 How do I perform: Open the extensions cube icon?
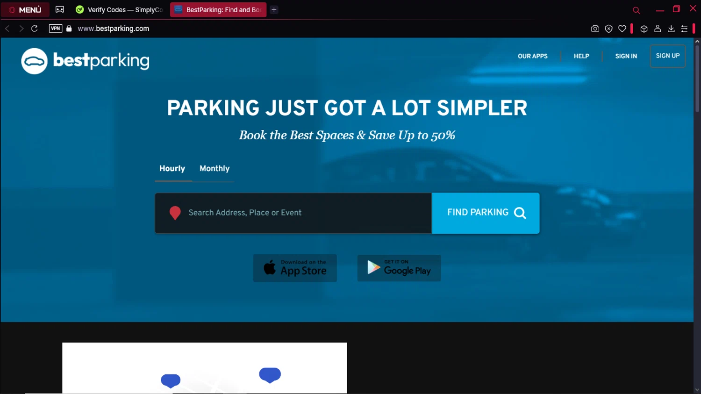pos(644,29)
